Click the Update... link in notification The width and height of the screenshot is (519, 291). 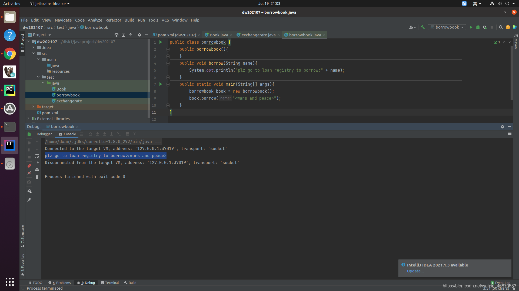point(415,271)
